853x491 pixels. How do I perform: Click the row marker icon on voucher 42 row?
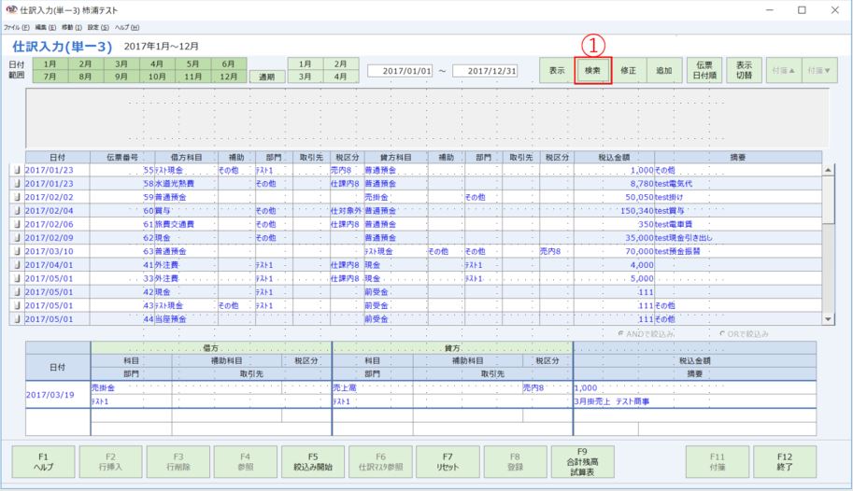(x=18, y=292)
